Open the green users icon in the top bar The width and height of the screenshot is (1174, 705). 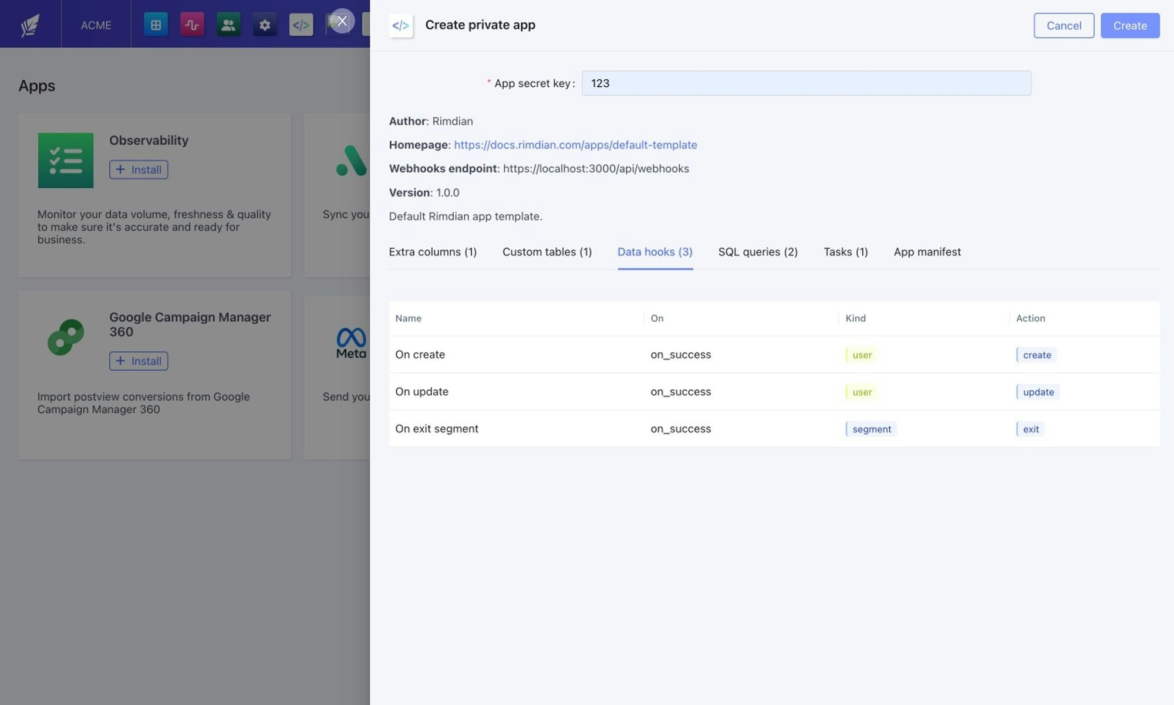pyautogui.click(x=228, y=25)
